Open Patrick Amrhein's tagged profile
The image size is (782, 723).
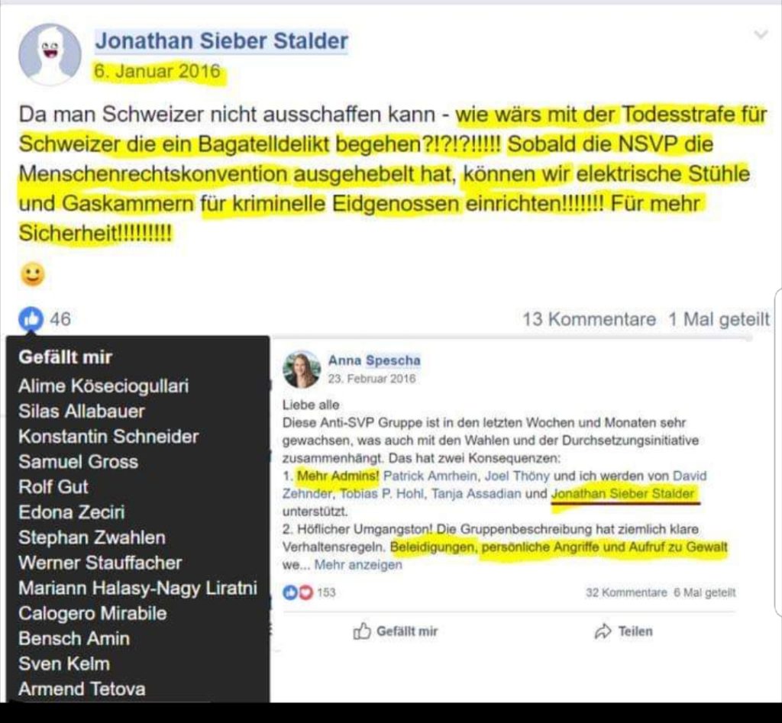[430, 476]
